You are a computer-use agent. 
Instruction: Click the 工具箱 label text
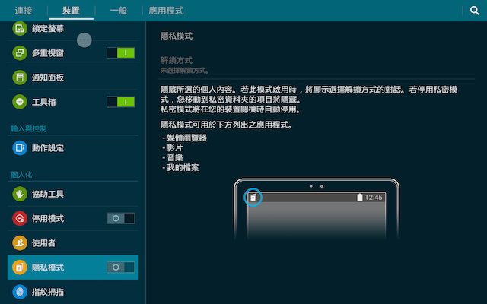coord(44,102)
